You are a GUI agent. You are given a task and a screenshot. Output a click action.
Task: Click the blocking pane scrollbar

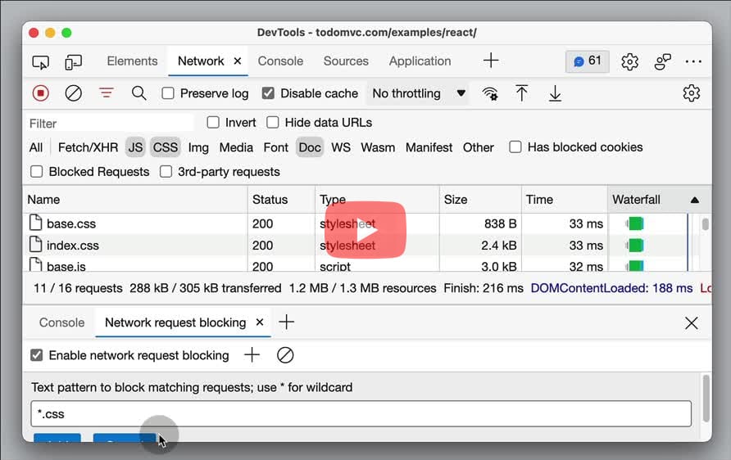[706, 399]
